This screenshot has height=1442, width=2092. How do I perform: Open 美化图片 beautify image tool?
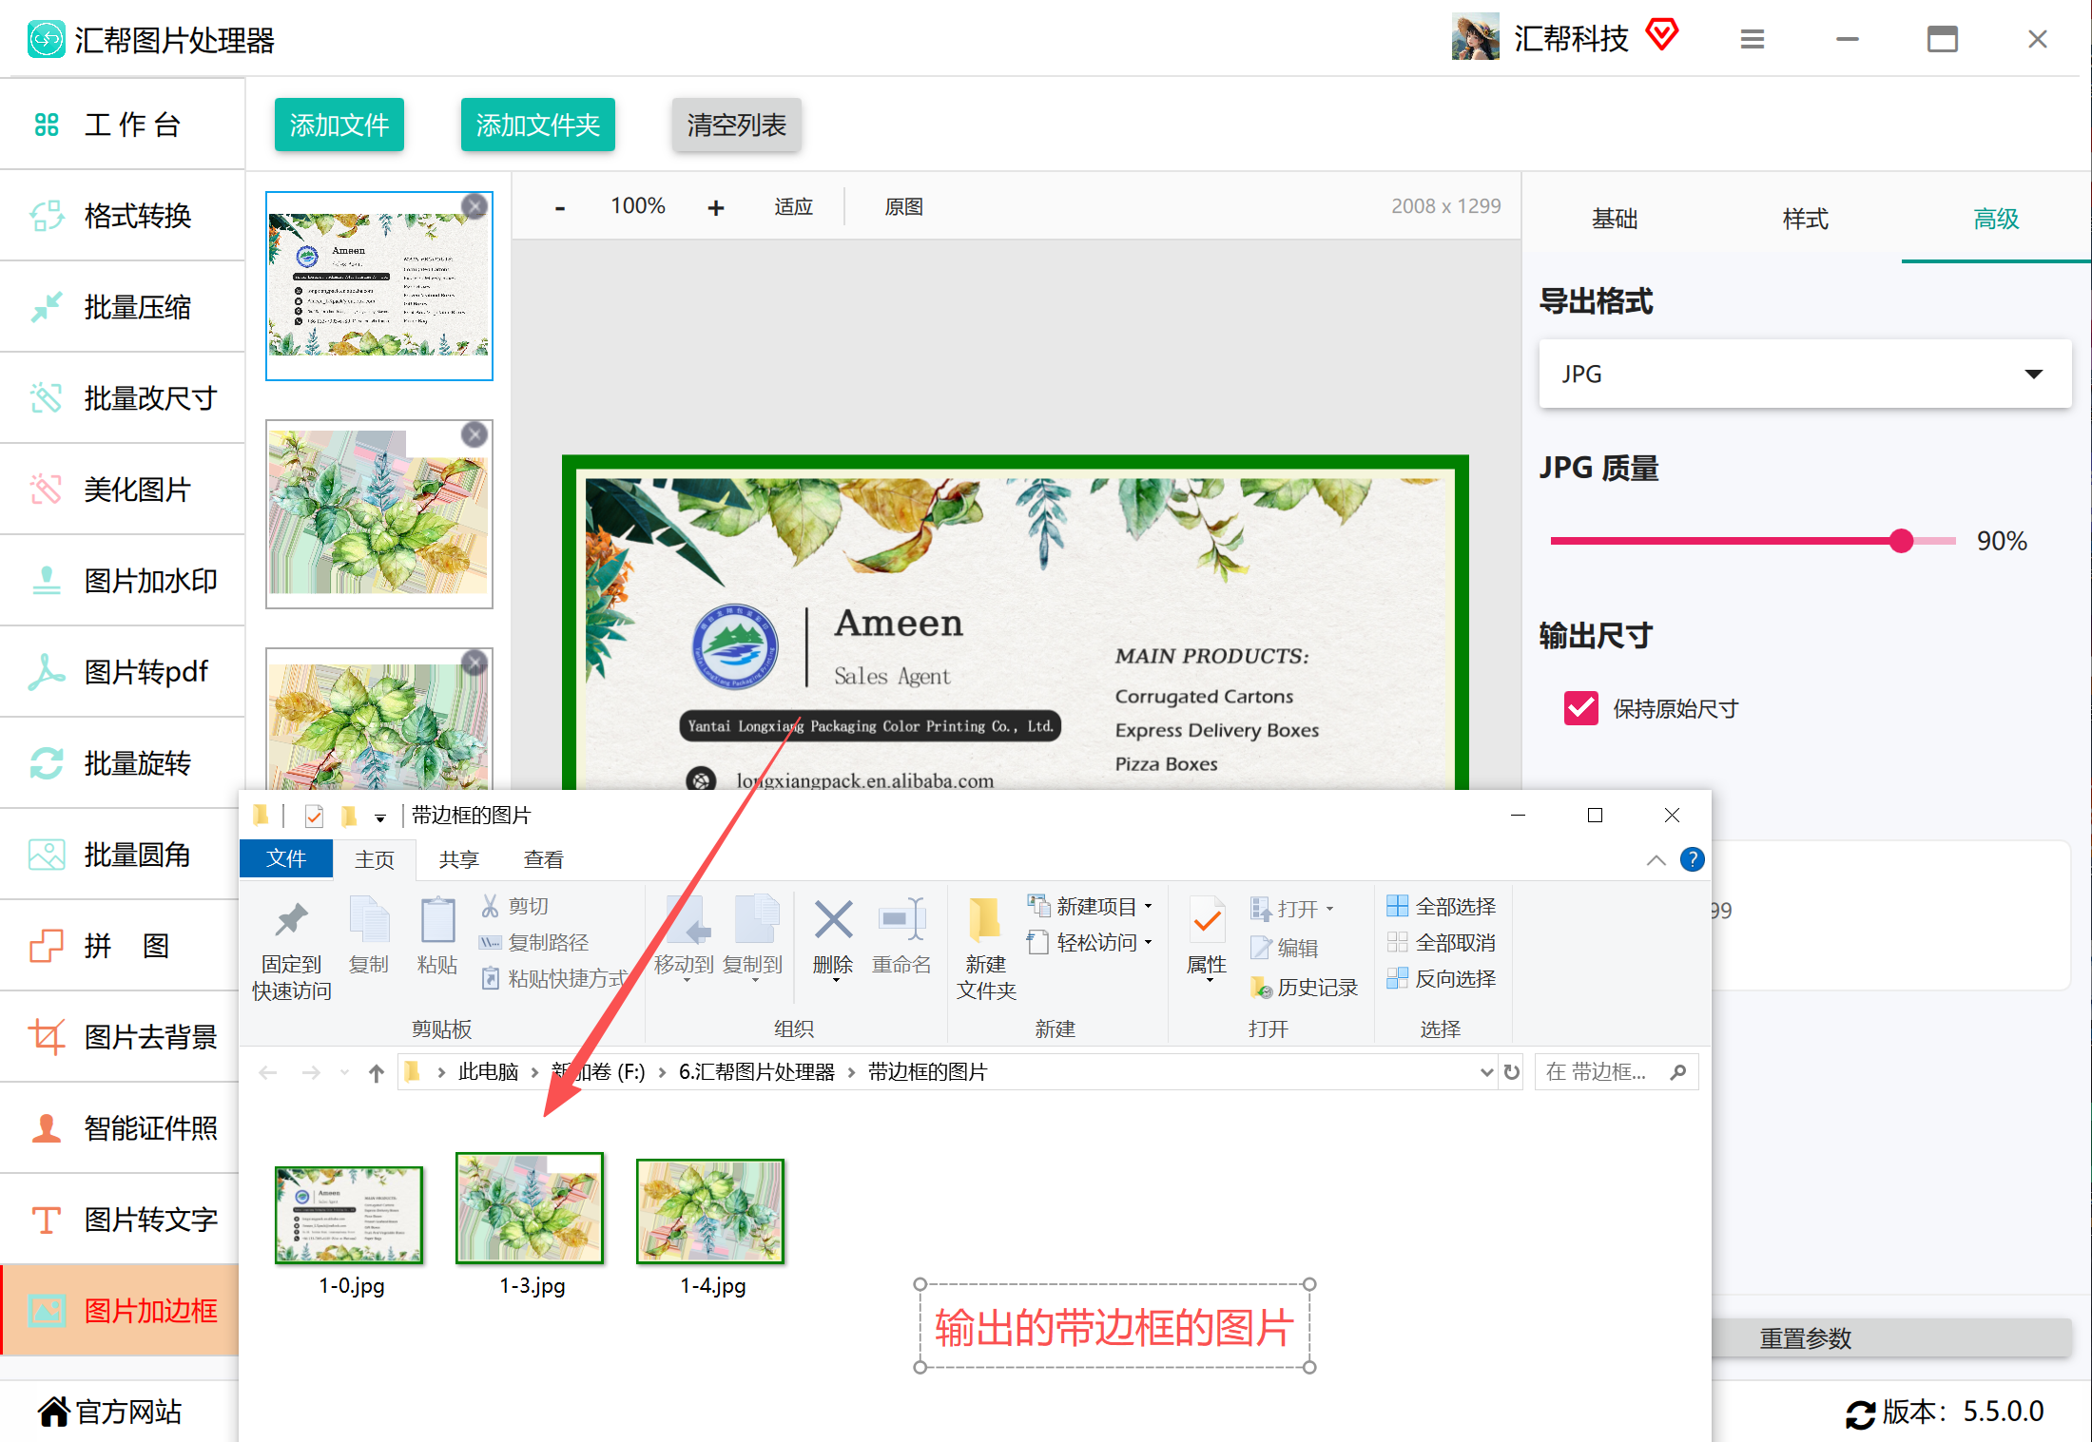coord(122,490)
